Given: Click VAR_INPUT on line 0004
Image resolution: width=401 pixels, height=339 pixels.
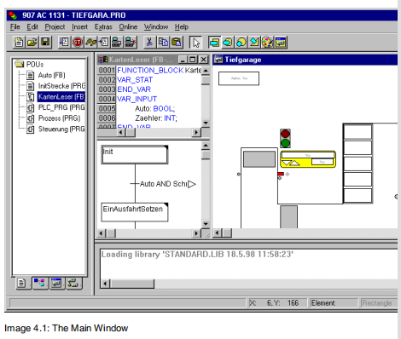Looking at the screenshot, I should (137, 99).
